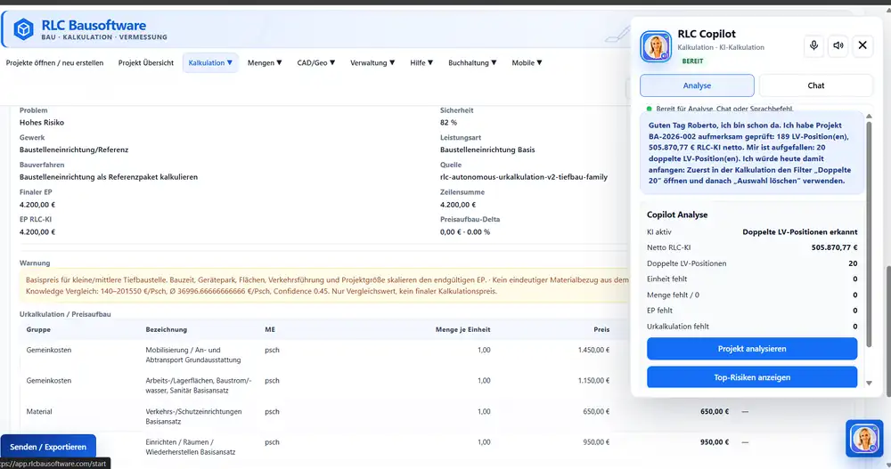Open the Kalkulation dropdown menu
The image size is (891, 469).
pyautogui.click(x=210, y=63)
